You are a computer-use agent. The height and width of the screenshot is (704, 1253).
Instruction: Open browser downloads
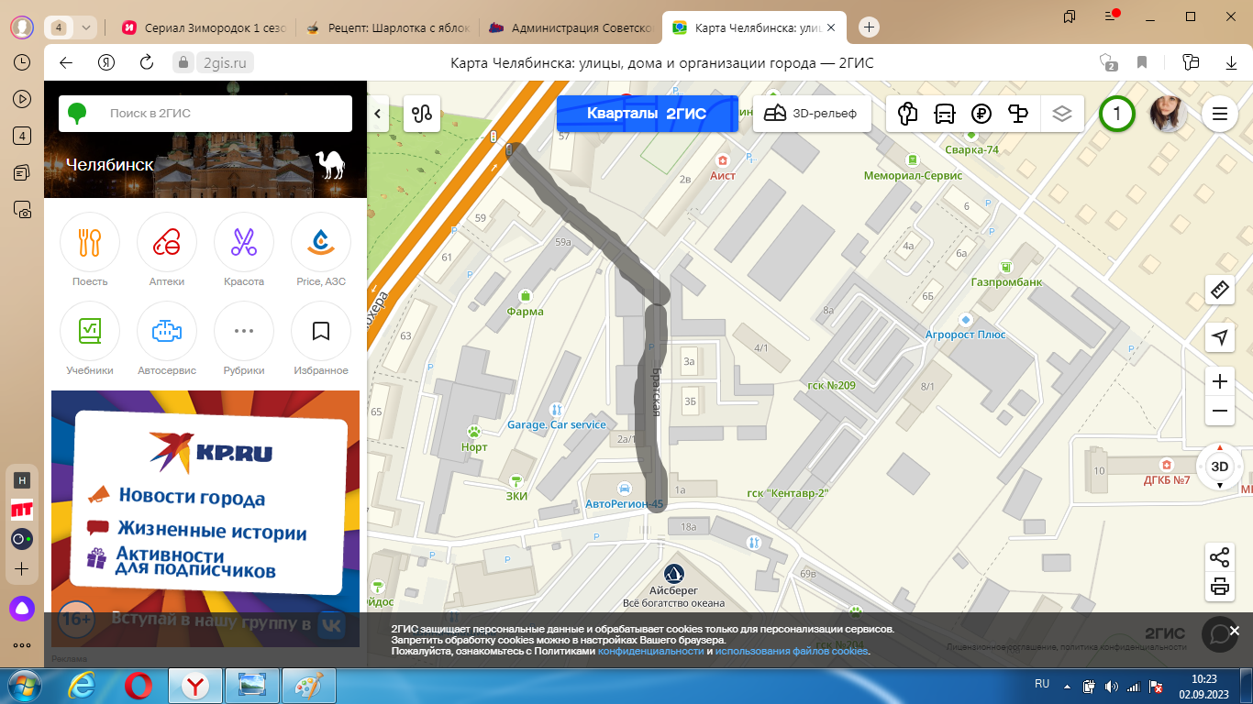[1231, 62]
